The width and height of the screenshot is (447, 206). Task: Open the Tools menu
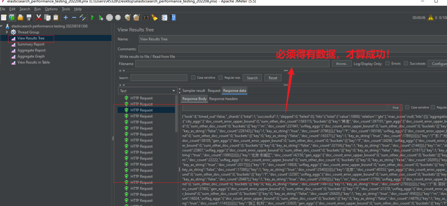[66, 9]
